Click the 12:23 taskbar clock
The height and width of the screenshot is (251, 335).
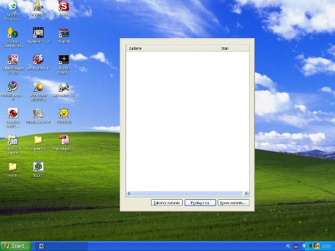point(326,246)
